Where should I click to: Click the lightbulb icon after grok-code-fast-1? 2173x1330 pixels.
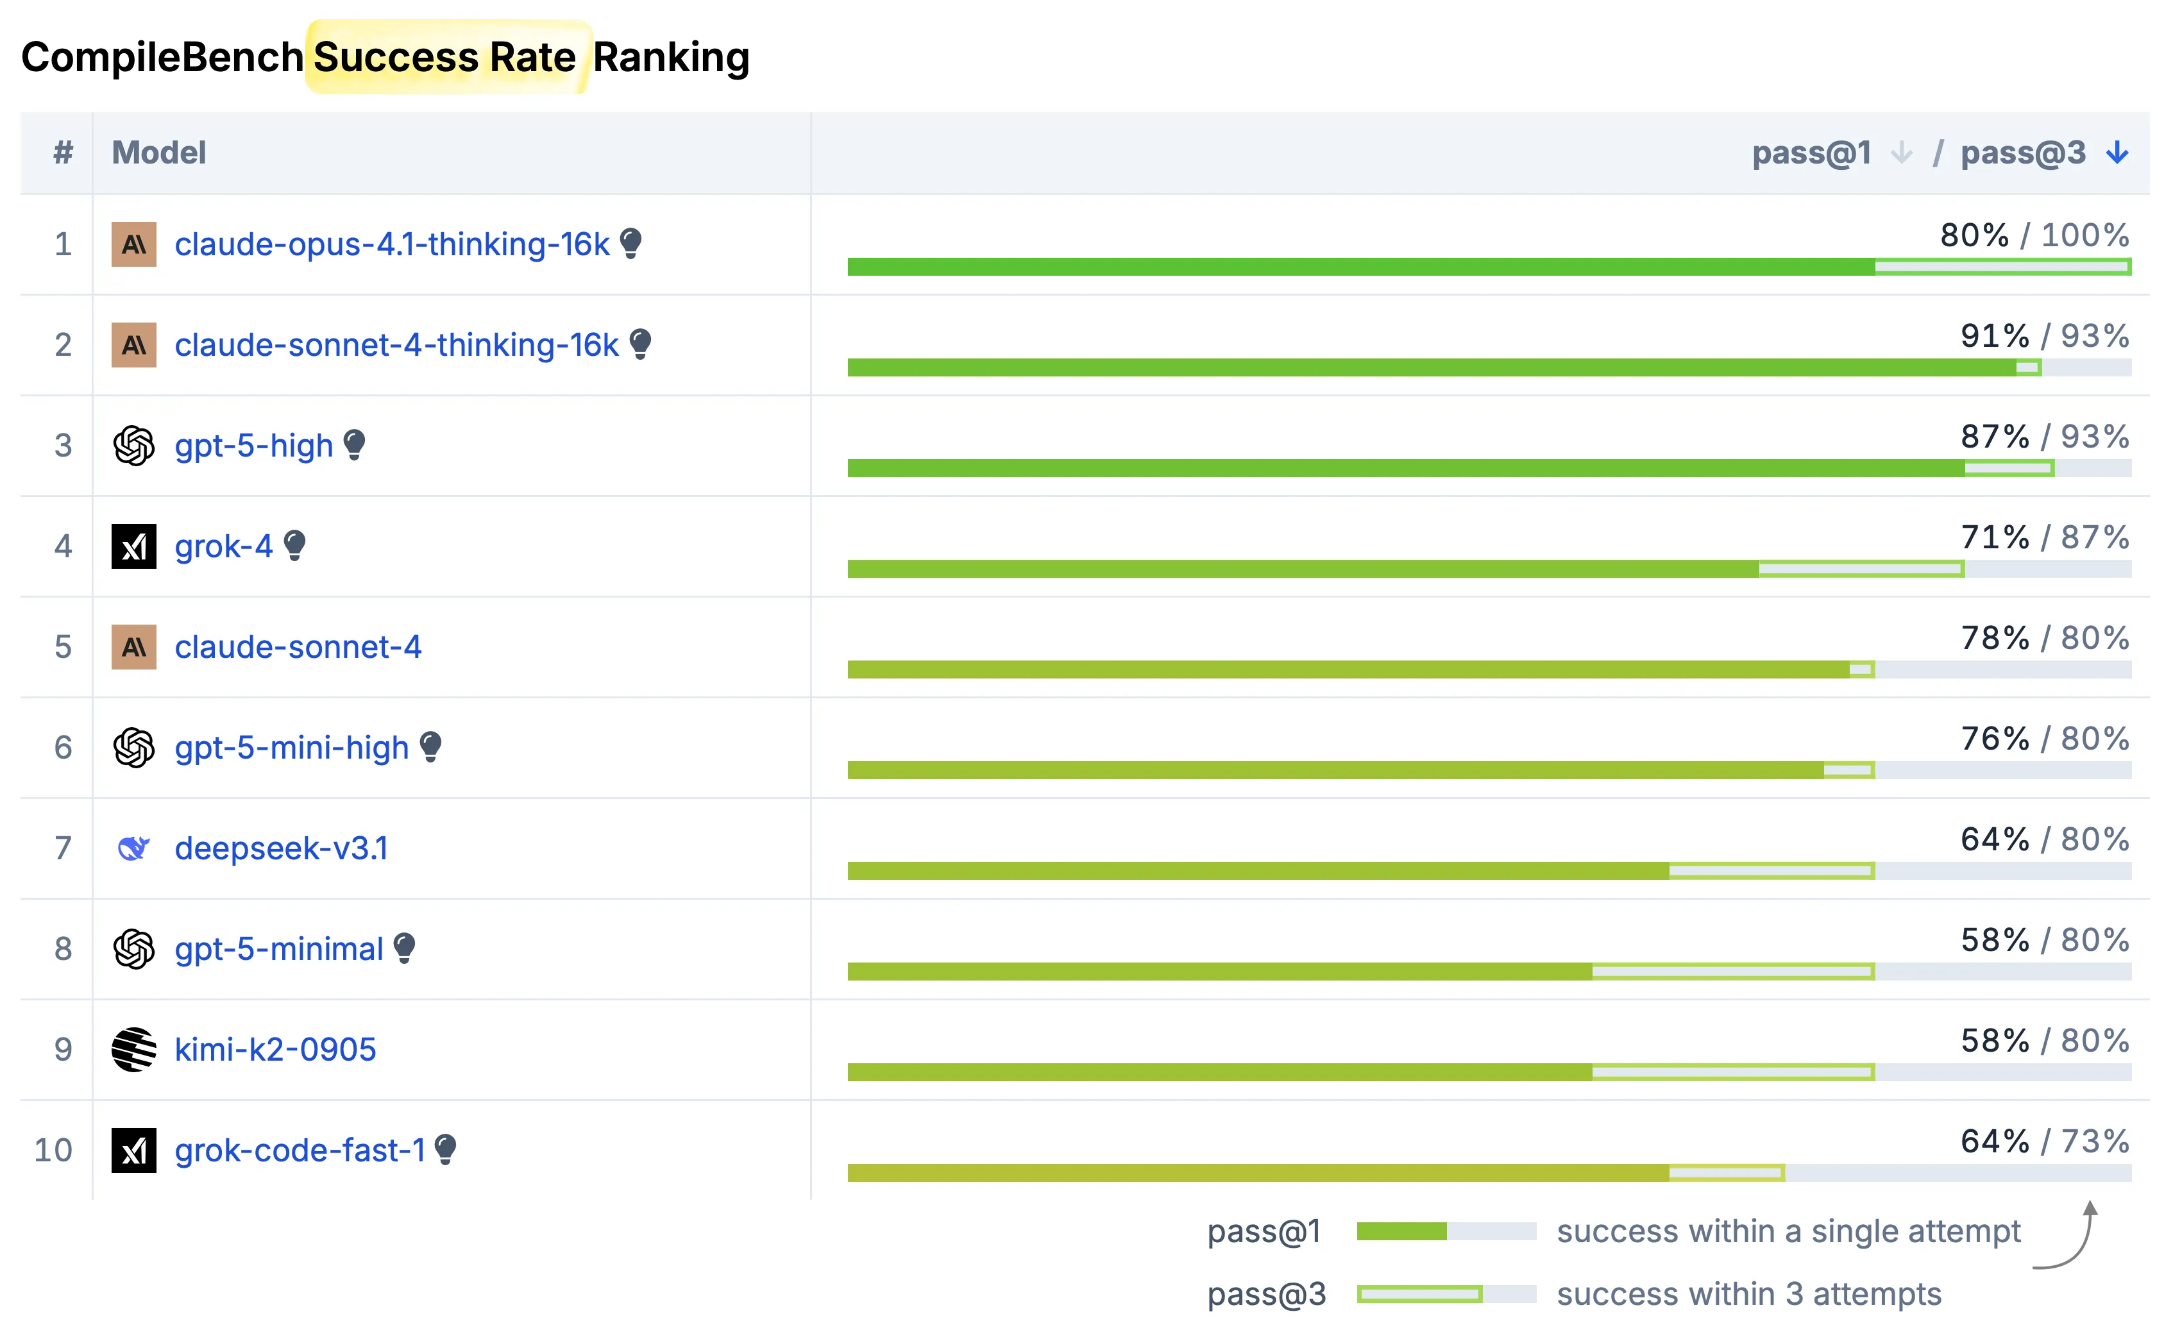click(446, 1149)
